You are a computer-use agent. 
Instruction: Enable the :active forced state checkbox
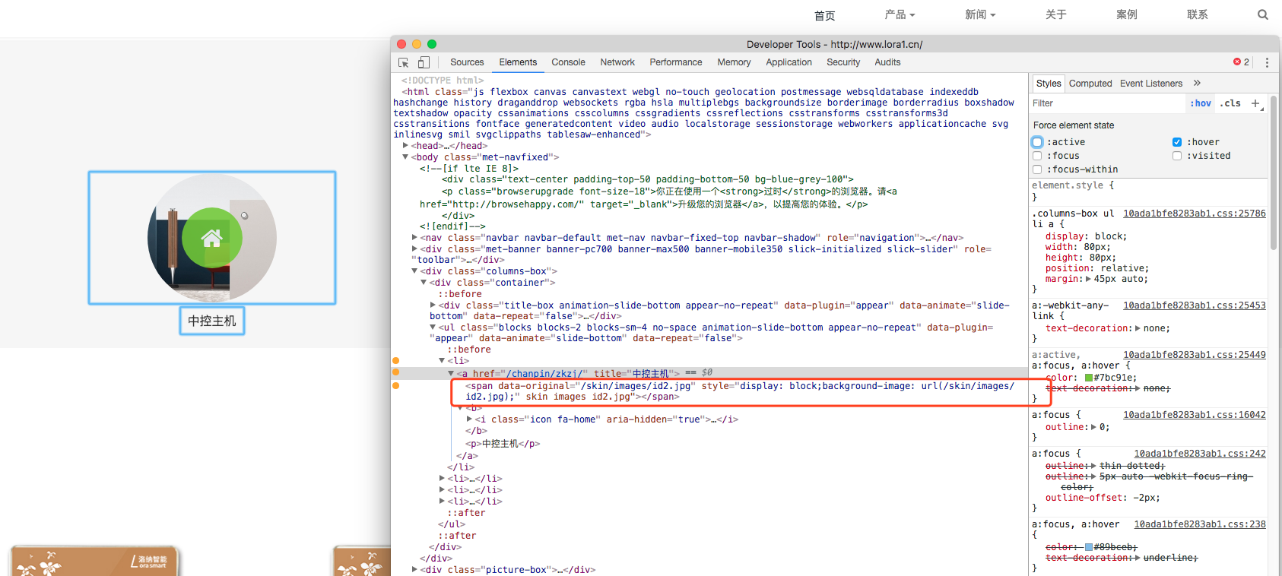pyautogui.click(x=1037, y=142)
